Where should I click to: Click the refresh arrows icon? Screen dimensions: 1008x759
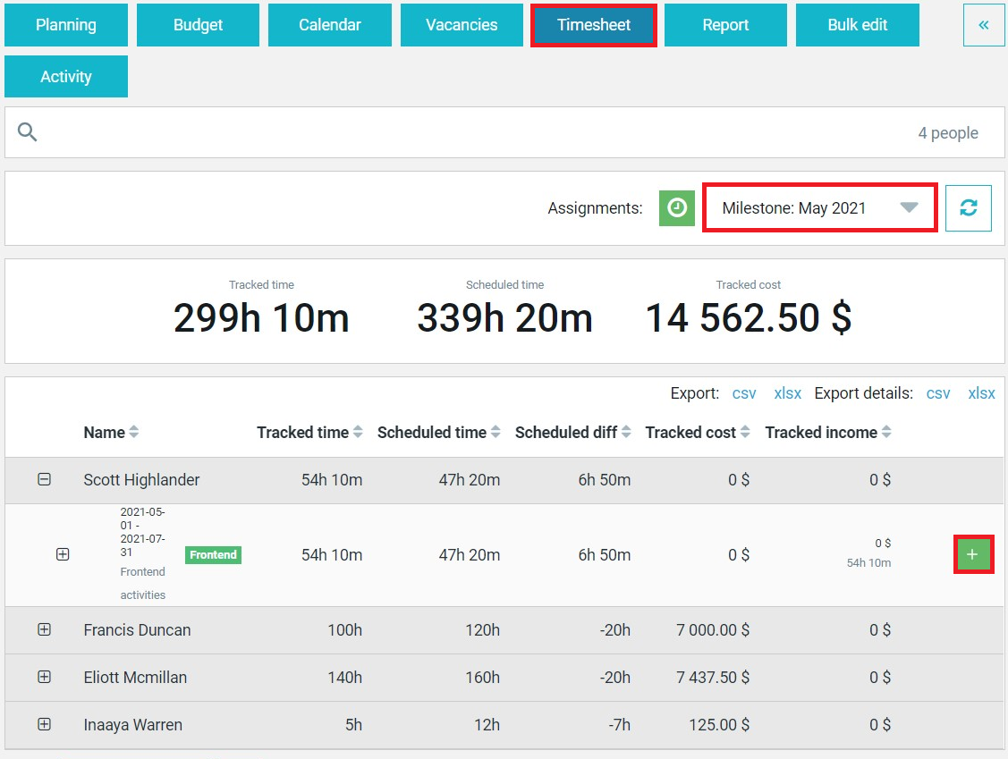click(x=968, y=208)
